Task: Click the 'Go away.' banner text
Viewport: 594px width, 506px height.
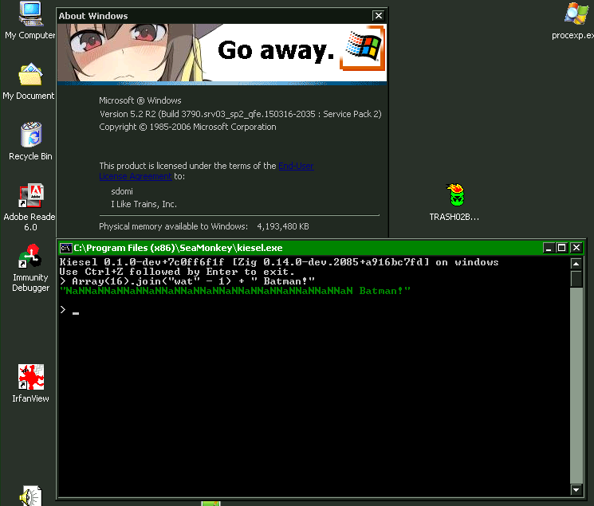Action: pos(276,50)
